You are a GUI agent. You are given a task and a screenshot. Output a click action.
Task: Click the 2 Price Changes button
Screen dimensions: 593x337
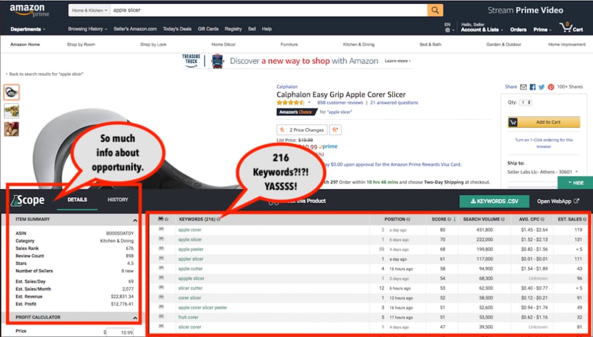click(x=302, y=130)
